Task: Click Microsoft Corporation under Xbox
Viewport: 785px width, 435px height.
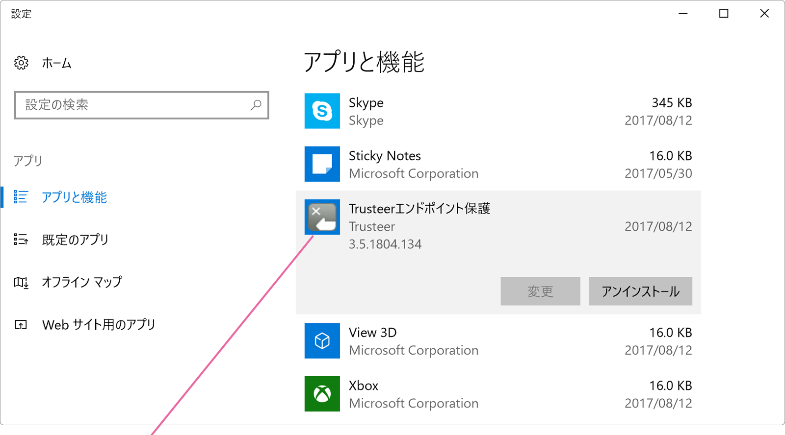Action: (414, 403)
